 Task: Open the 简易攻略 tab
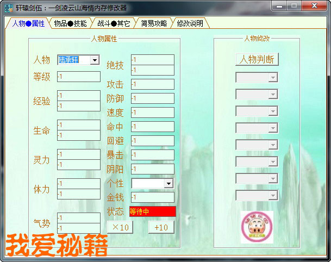[x=154, y=23]
